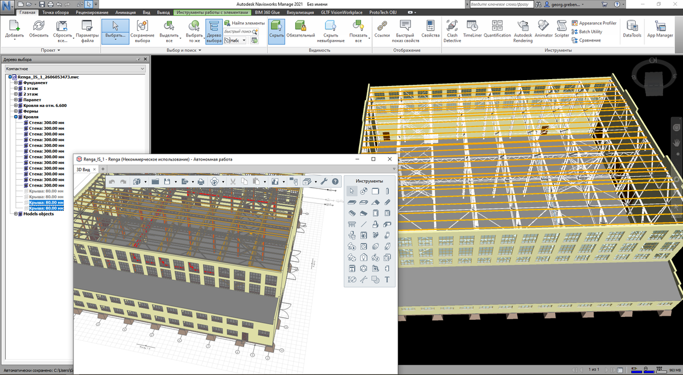Click the scissors cut icon in Renga

[x=233, y=182]
